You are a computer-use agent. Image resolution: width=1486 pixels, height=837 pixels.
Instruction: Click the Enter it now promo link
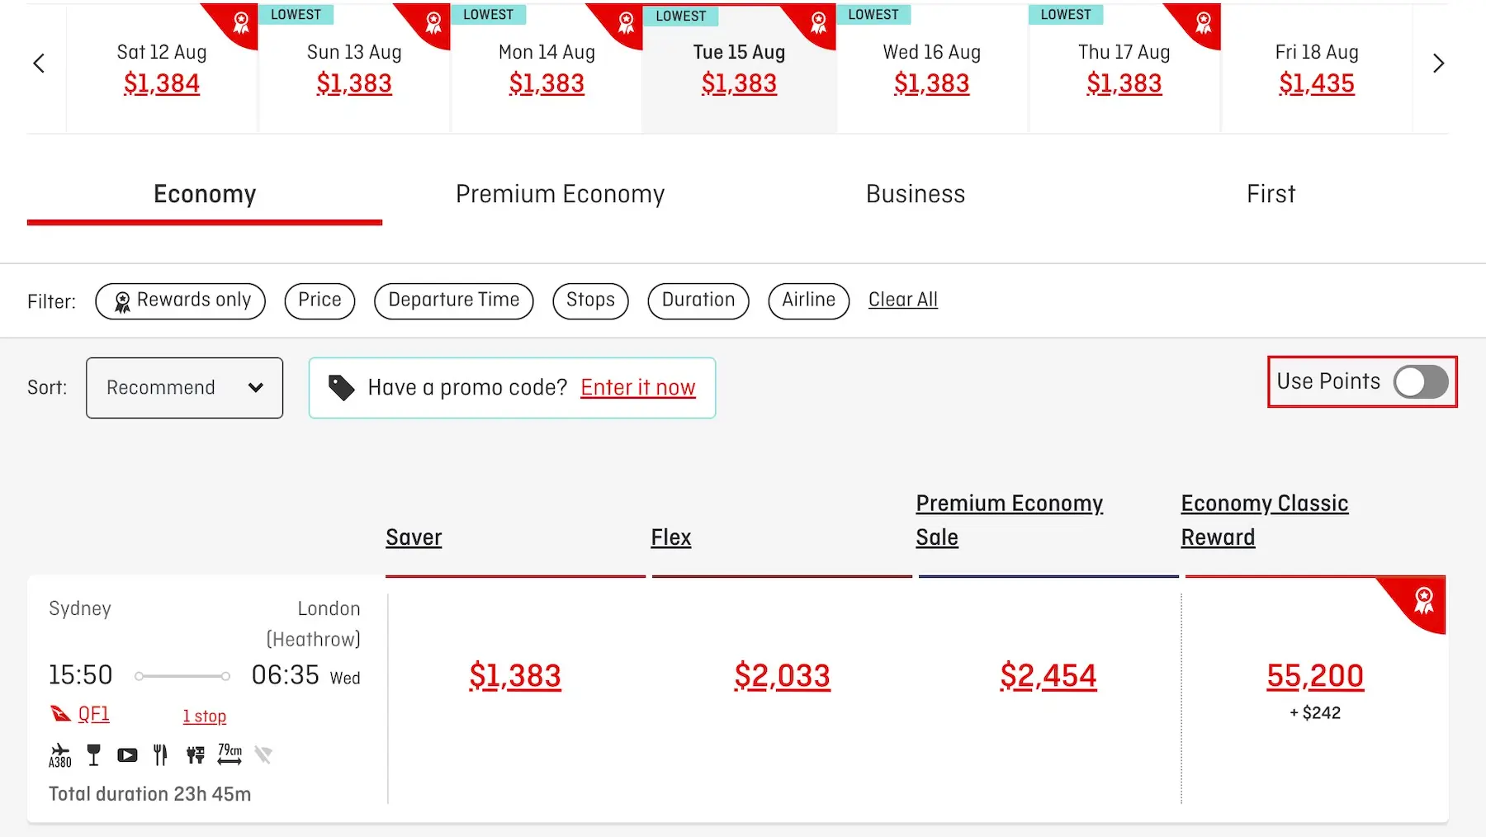pyautogui.click(x=637, y=387)
